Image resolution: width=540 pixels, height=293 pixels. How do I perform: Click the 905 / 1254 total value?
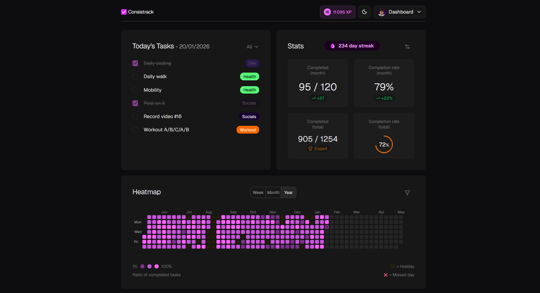click(x=318, y=139)
